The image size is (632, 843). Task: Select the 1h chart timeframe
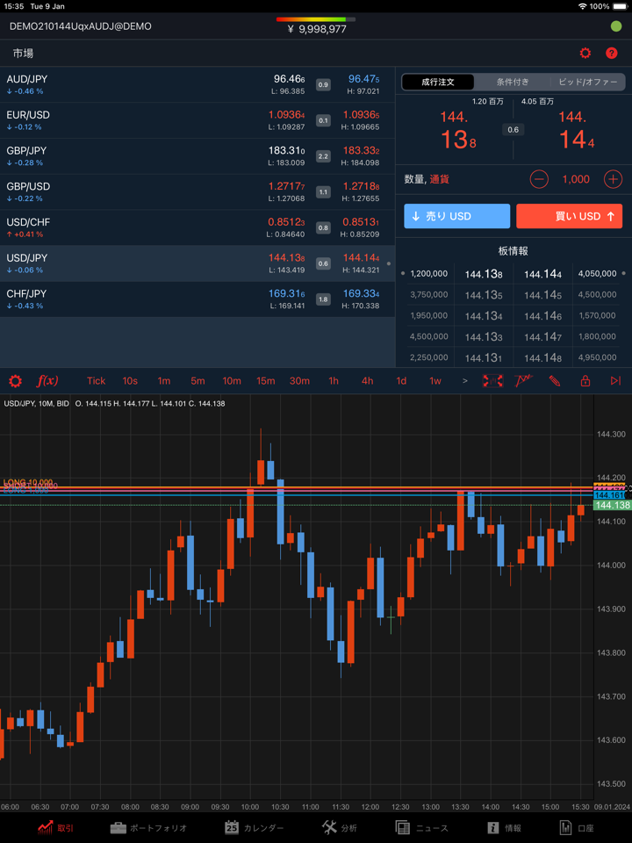334,381
